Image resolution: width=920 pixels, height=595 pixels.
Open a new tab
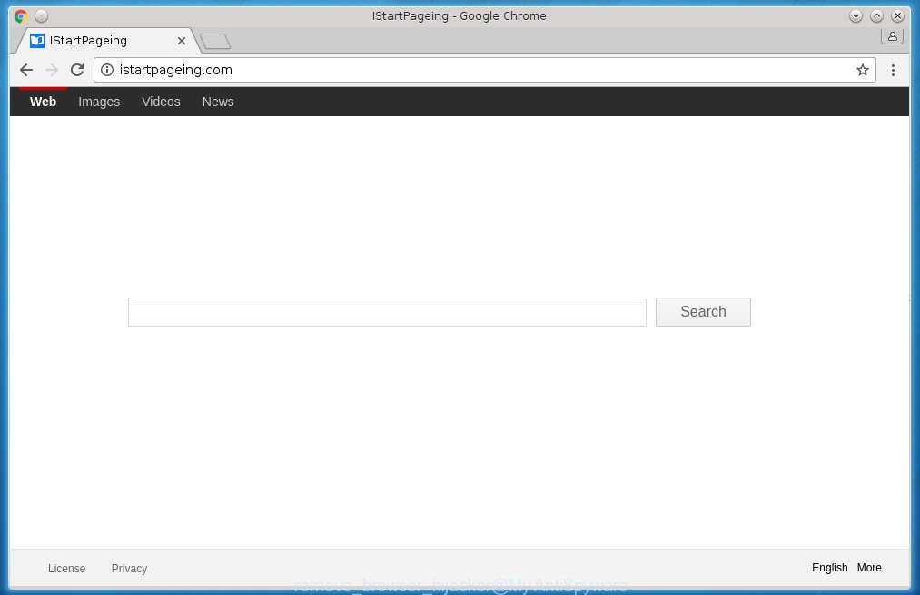click(214, 41)
